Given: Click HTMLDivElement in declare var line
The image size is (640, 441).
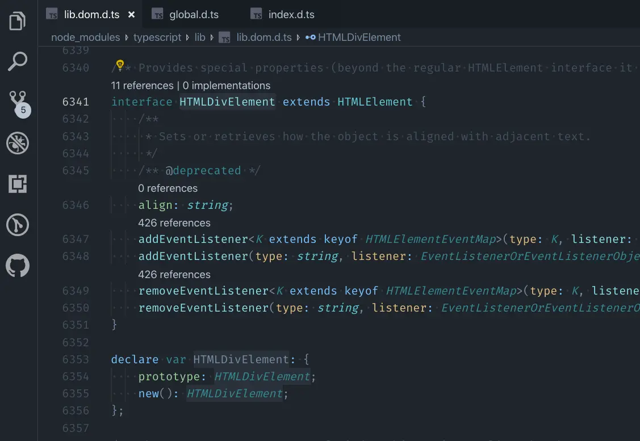Looking at the screenshot, I should pyautogui.click(x=241, y=359).
